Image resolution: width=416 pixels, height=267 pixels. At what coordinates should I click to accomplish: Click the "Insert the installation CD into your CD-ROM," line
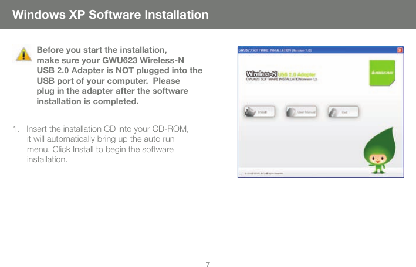point(107,129)
